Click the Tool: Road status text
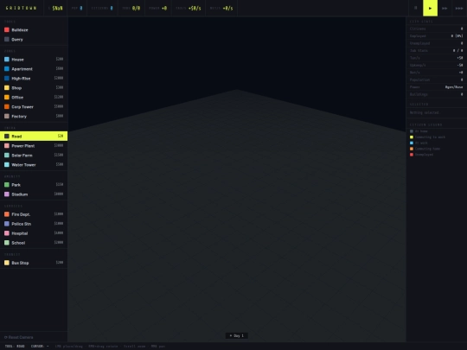The height and width of the screenshot is (350, 467). [15, 347]
